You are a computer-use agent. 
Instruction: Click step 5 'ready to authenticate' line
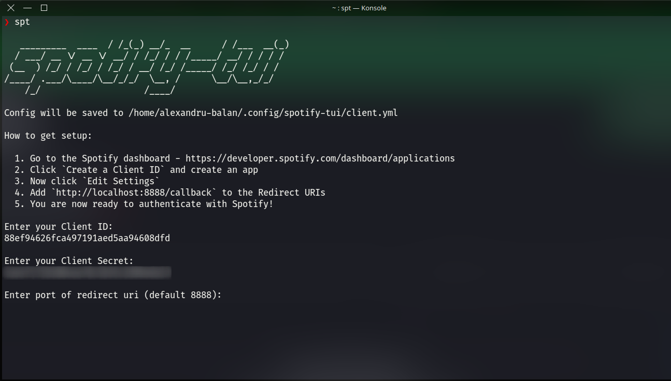tap(144, 204)
